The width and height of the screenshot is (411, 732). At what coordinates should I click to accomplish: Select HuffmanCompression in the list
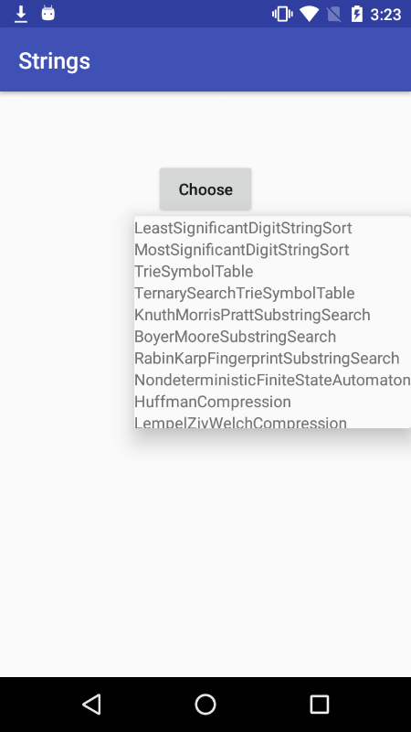272,402
